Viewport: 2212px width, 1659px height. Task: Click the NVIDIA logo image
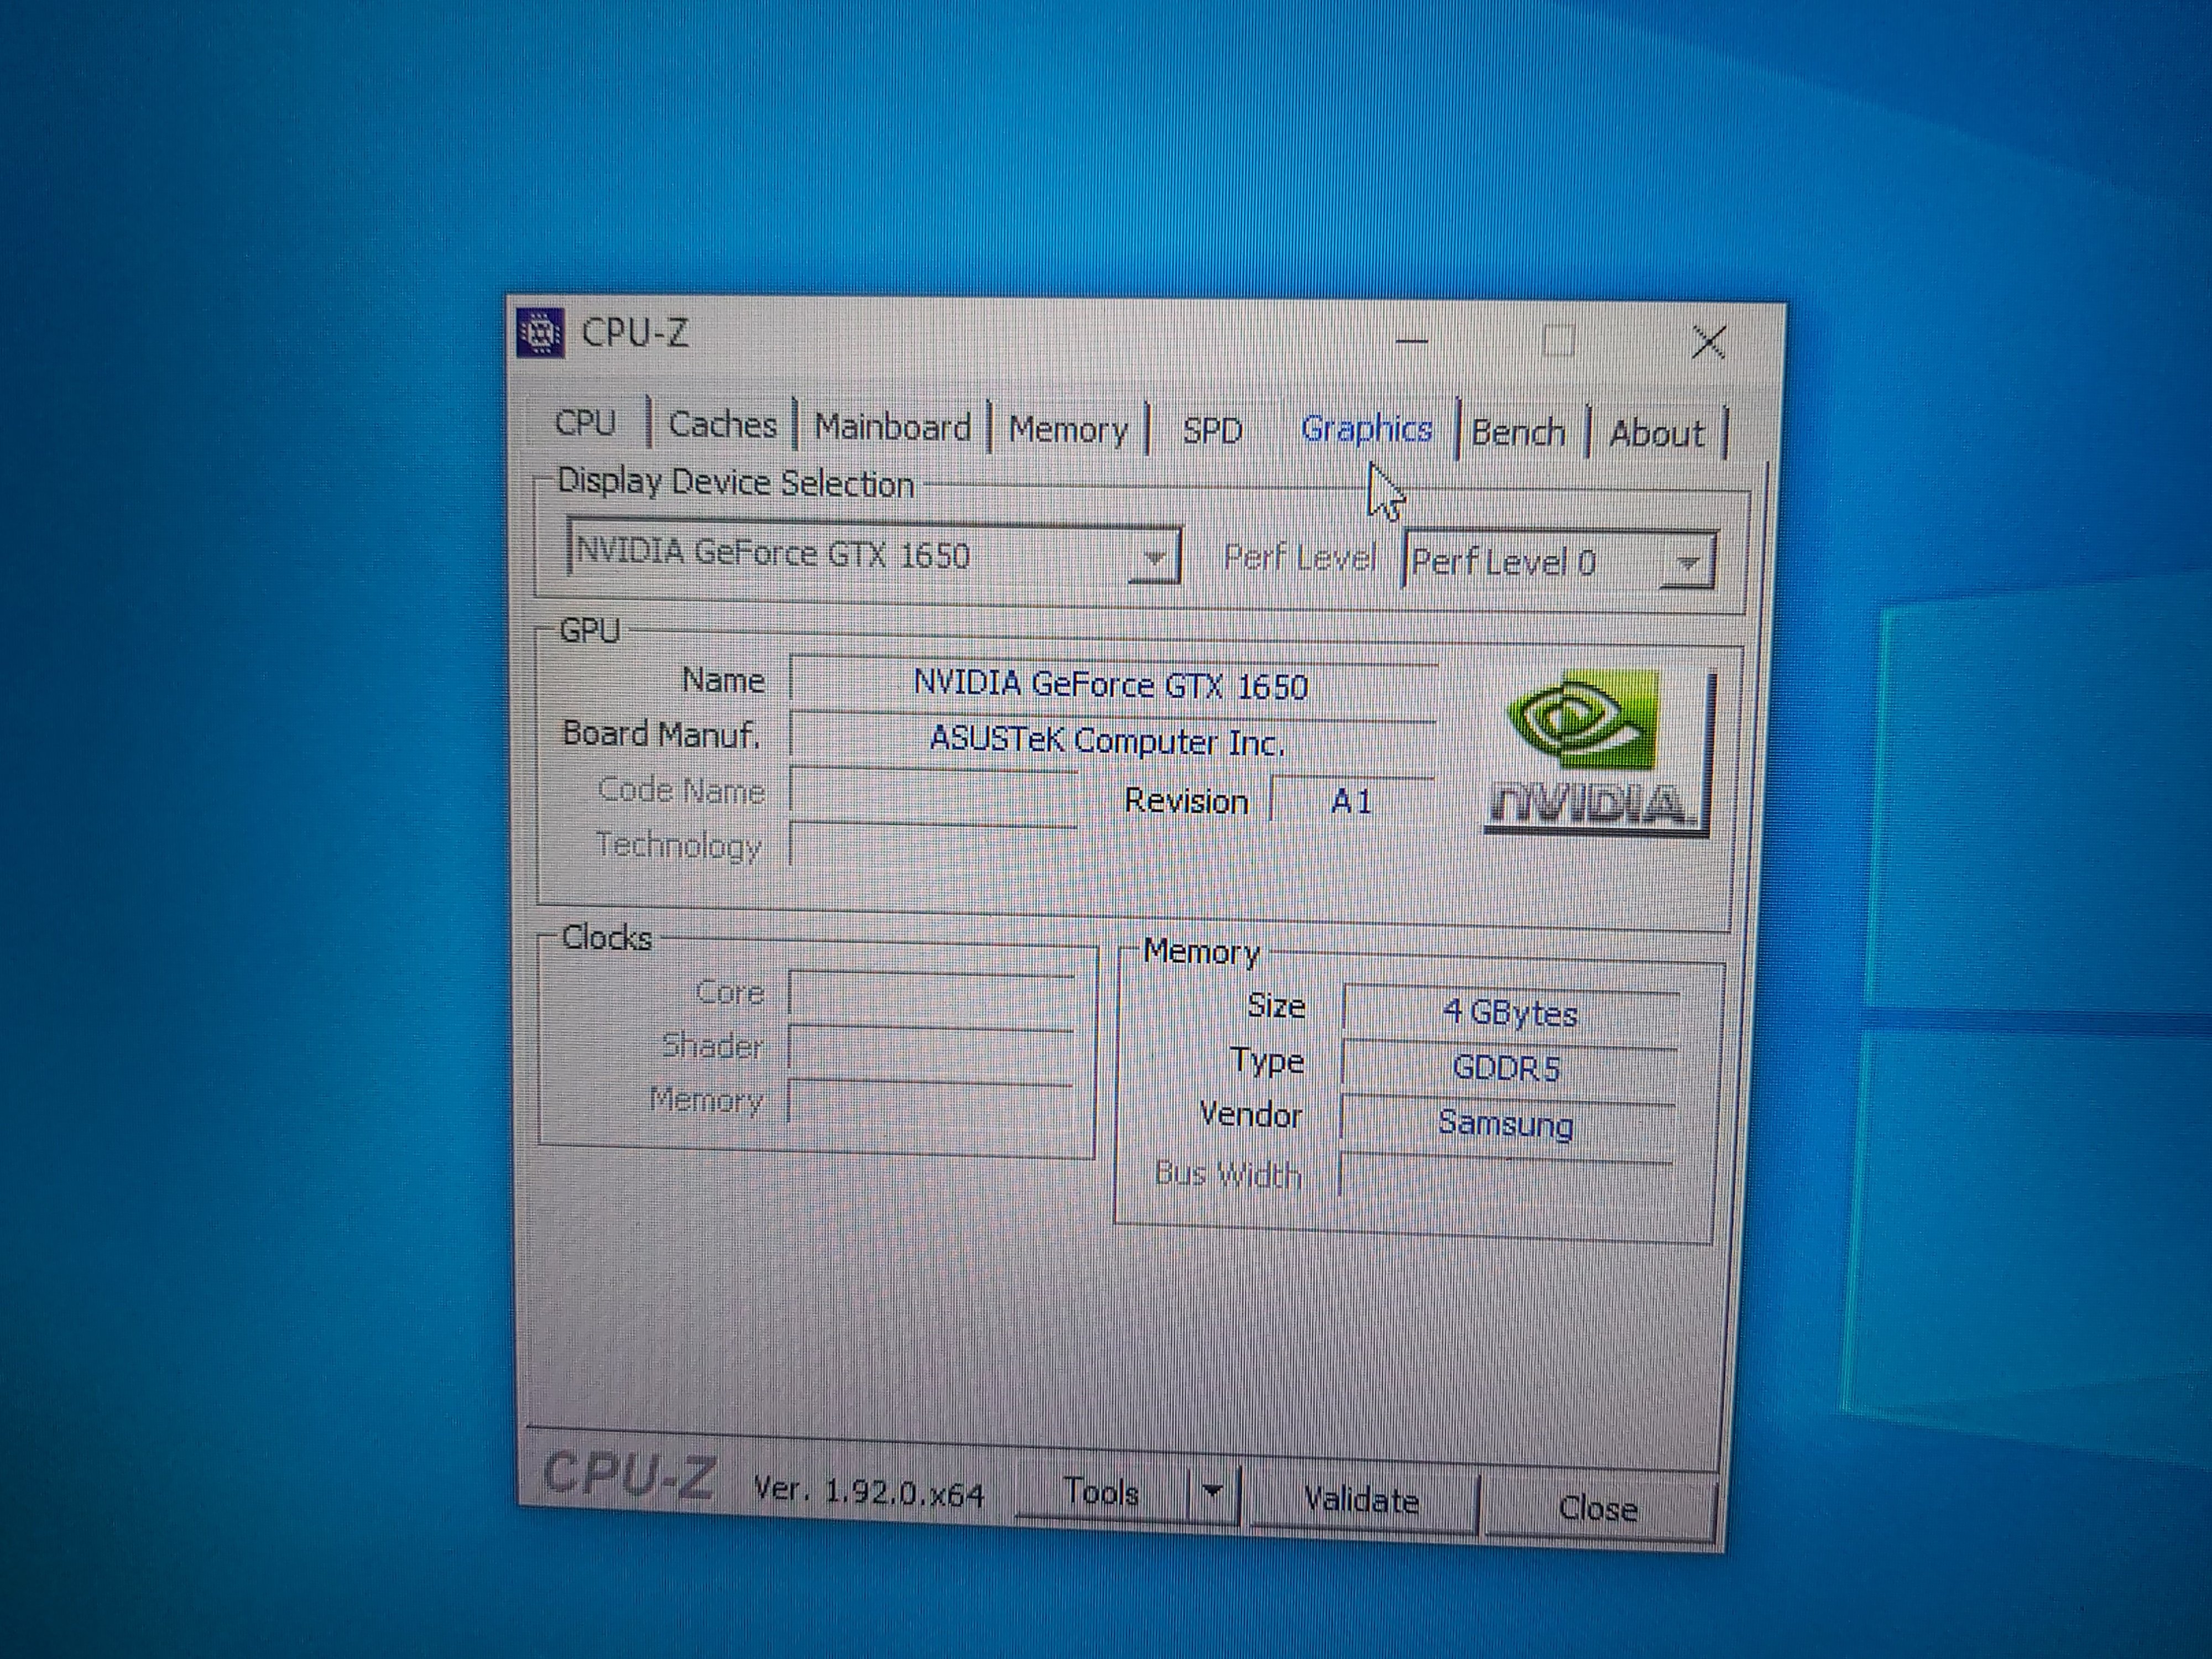tap(1597, 752)
